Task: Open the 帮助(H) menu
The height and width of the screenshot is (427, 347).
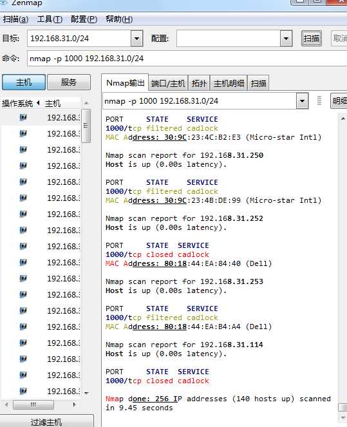Action: [119, 19]
